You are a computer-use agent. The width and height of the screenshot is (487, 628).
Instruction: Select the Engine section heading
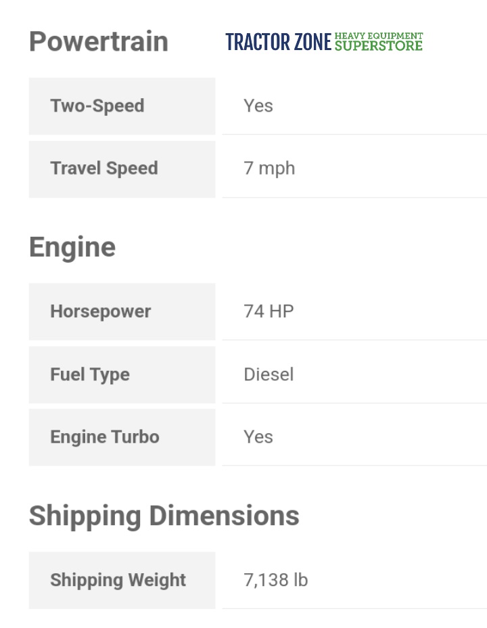(72, 247)
